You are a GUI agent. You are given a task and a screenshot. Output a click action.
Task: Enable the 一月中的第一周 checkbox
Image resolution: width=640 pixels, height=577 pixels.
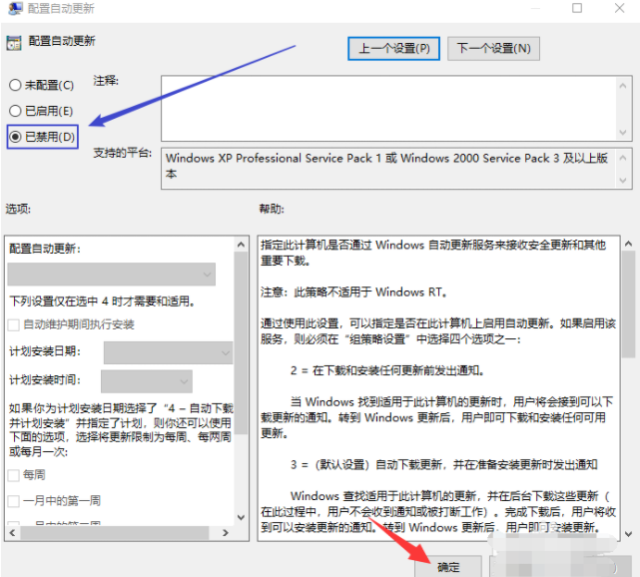pyautogui.click(x=14, y=500)
